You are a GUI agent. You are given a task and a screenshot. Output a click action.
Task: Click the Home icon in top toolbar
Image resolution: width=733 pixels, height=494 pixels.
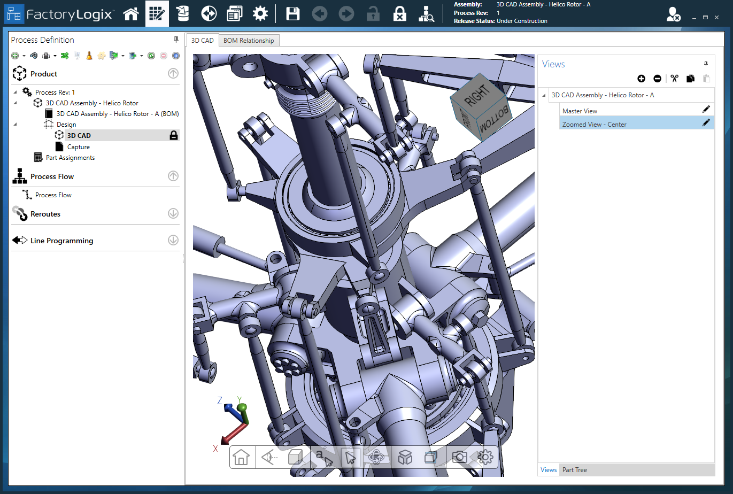tap(131, 14)
